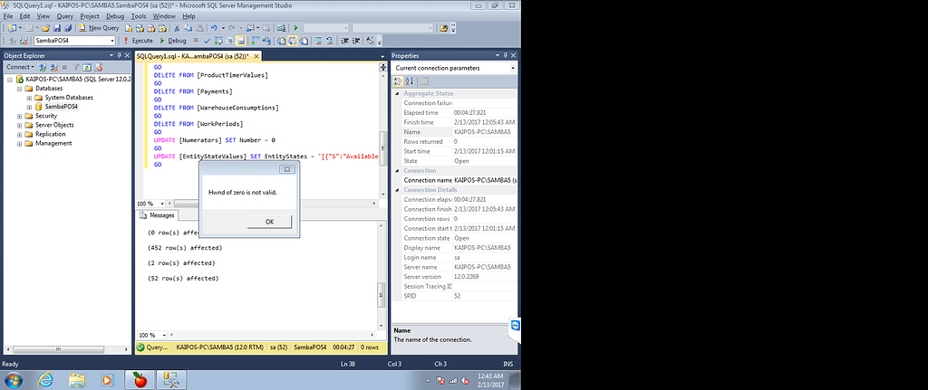928x390 pixels.
Task: Open the Tools menu
Action: click(138, 16)
